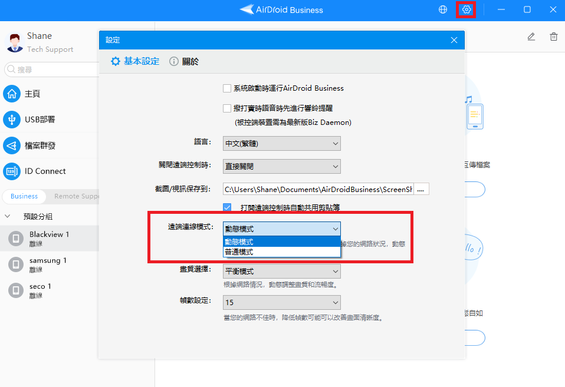
Task: Select the Blackview 1 device
Action: 50,239
